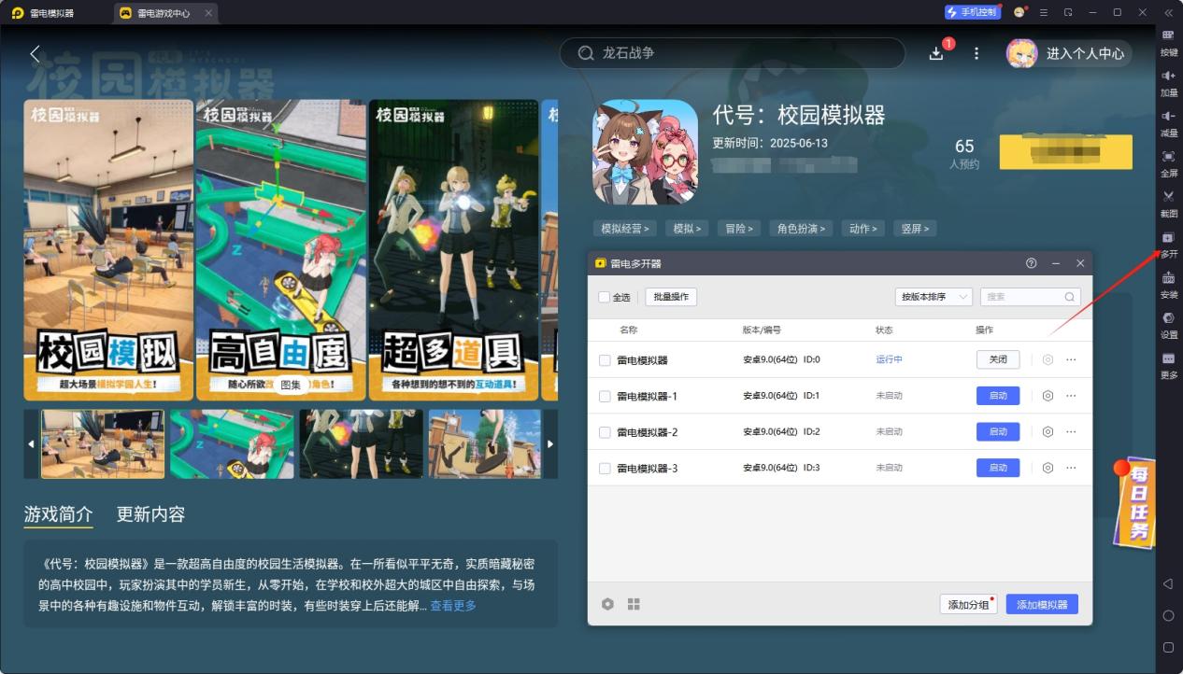Viewport: 1183px width, 674px height.
Task: Close the 雷电游戏中心 tab
Action: click(207, 13)
